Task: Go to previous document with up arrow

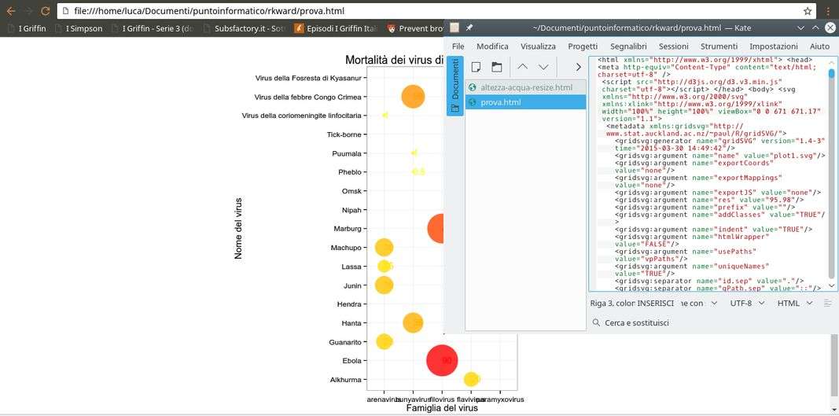Action: pyautogui.click(x=523, y=67)
